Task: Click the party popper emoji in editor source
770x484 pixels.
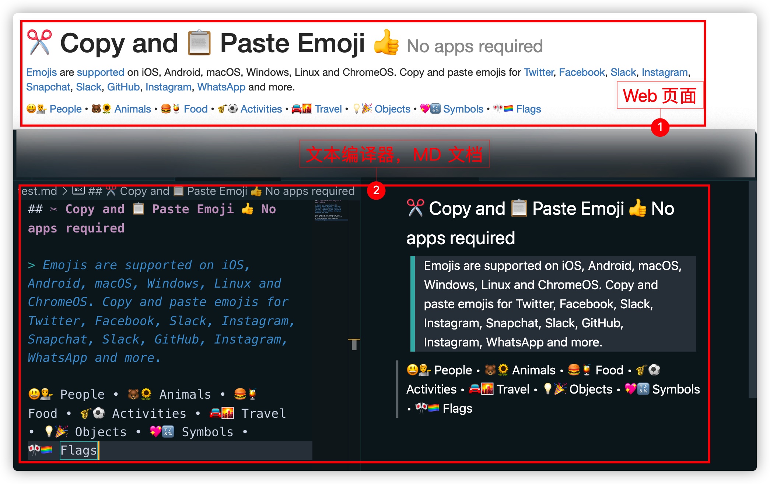Action: coord(62,431)
